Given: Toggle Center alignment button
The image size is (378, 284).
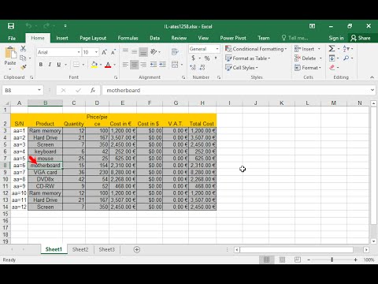Looking at the screenshot, I should tap(134, 65).
